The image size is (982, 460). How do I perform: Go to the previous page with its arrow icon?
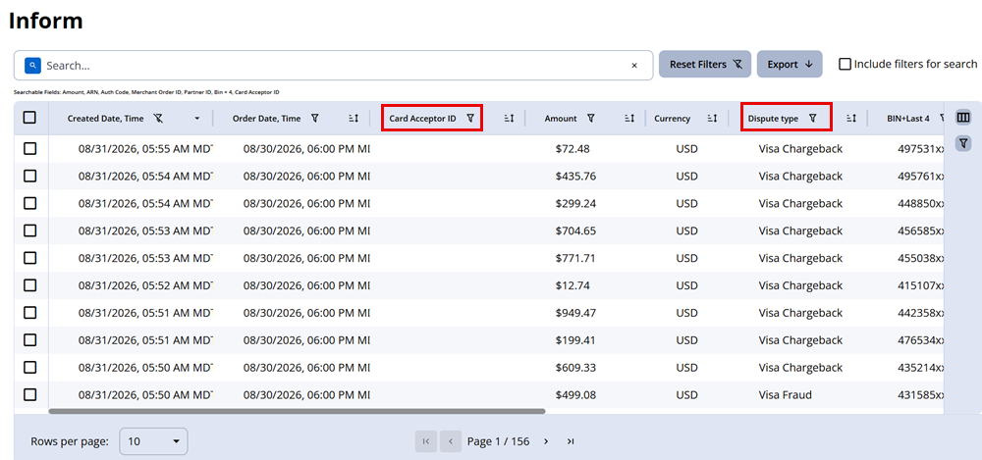coord(451,441)
